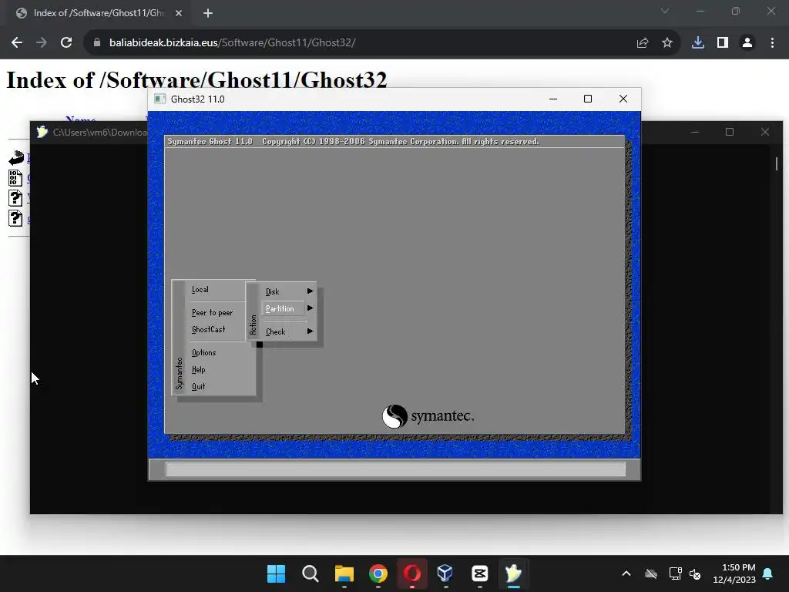Click the Chrome address bar URL

(x=232, y=43)
